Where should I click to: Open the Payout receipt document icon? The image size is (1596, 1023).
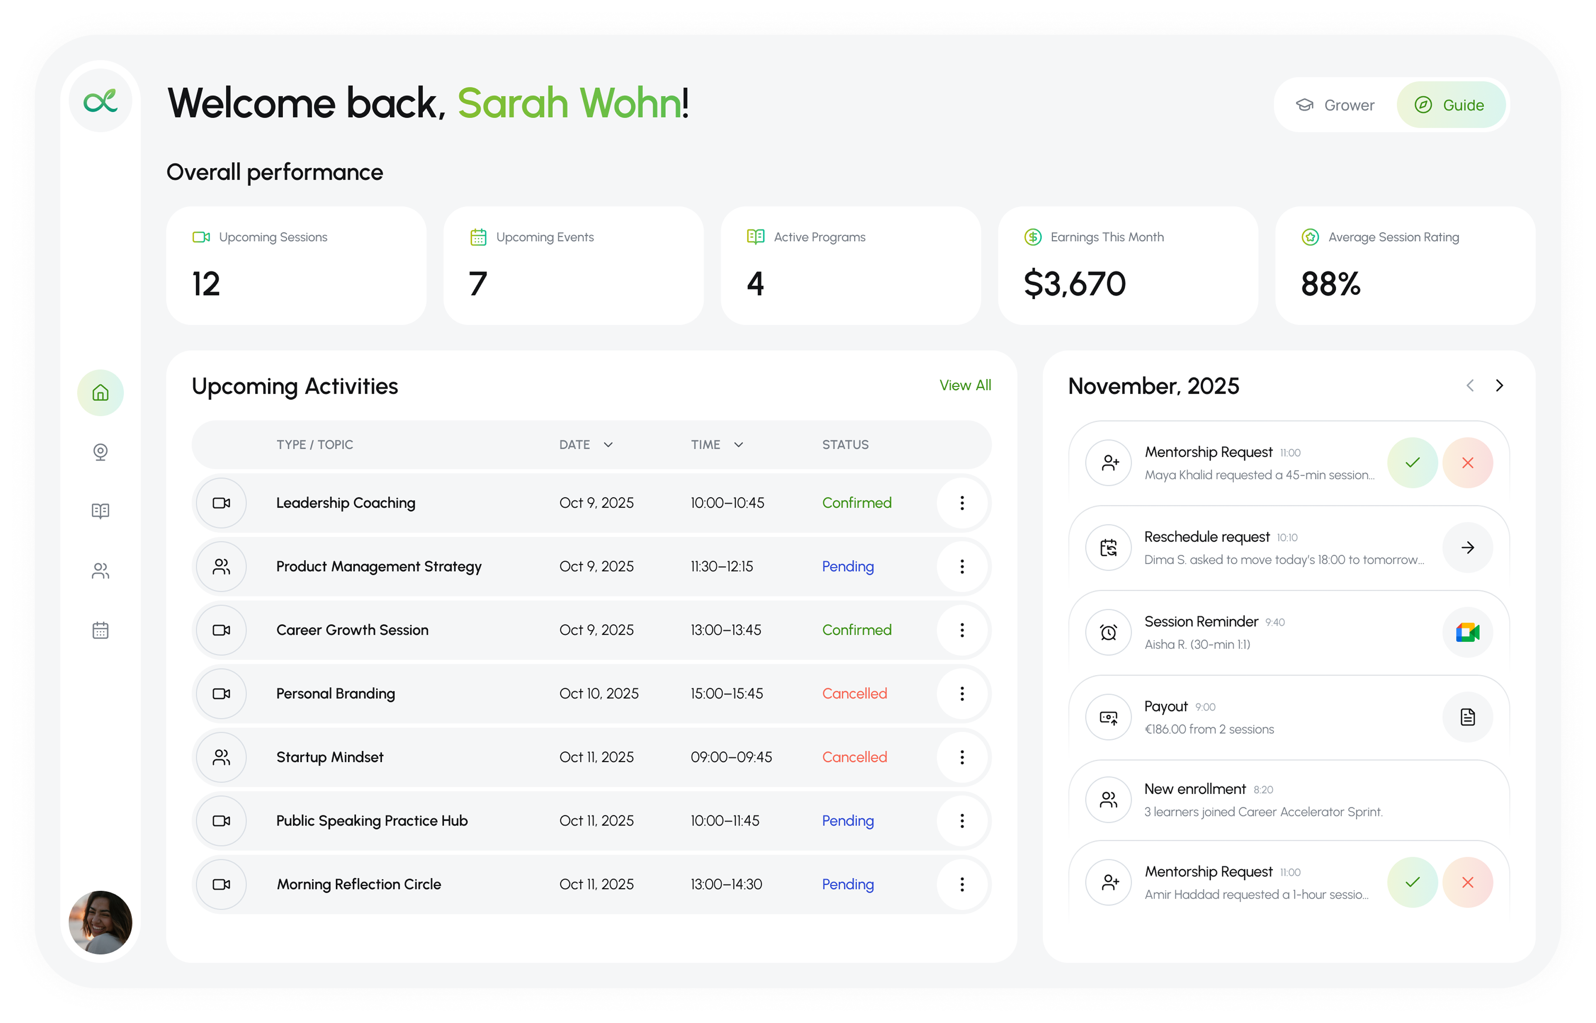click(1467, 717)
